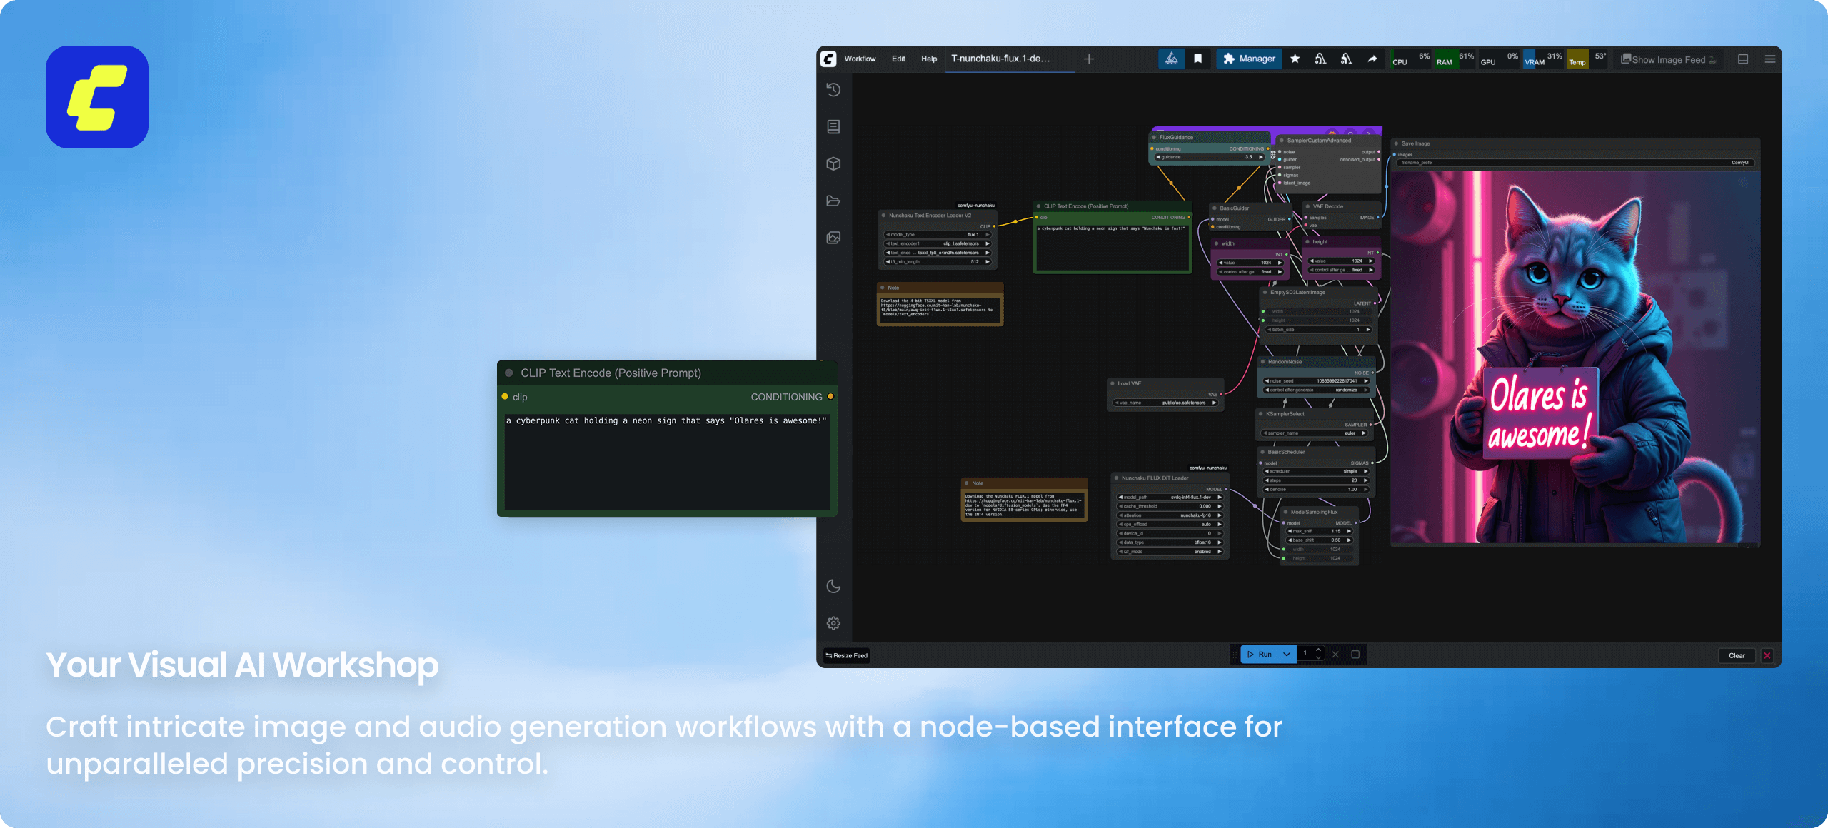Open the Edit menu

pyautogui.click(x=898, y=59)
